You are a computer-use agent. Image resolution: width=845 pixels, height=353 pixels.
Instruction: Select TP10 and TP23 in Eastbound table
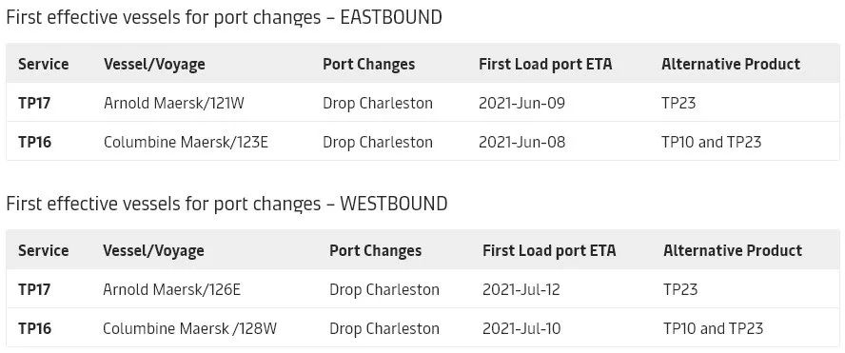tap(712, 143)
